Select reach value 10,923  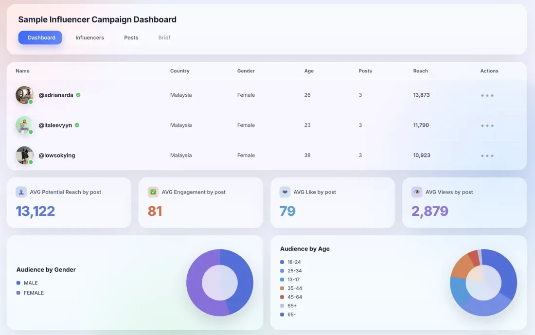(422, 155)
